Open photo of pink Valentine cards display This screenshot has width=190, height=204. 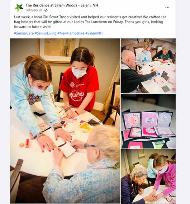coord(148,121)
